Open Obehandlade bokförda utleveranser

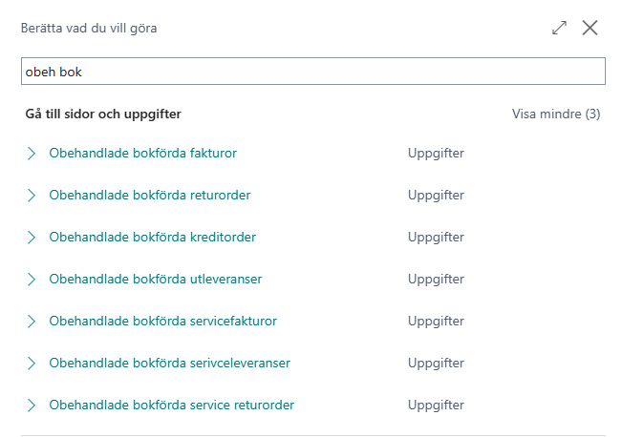(156, 279)
